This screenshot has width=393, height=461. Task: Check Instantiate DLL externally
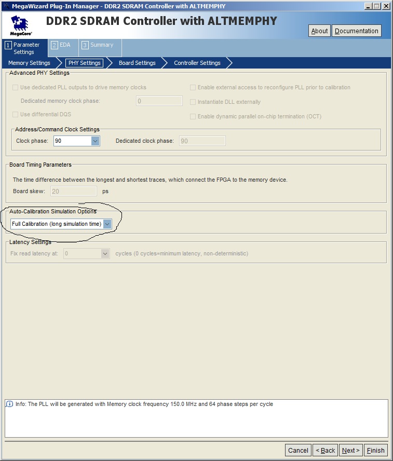point(193,102)
